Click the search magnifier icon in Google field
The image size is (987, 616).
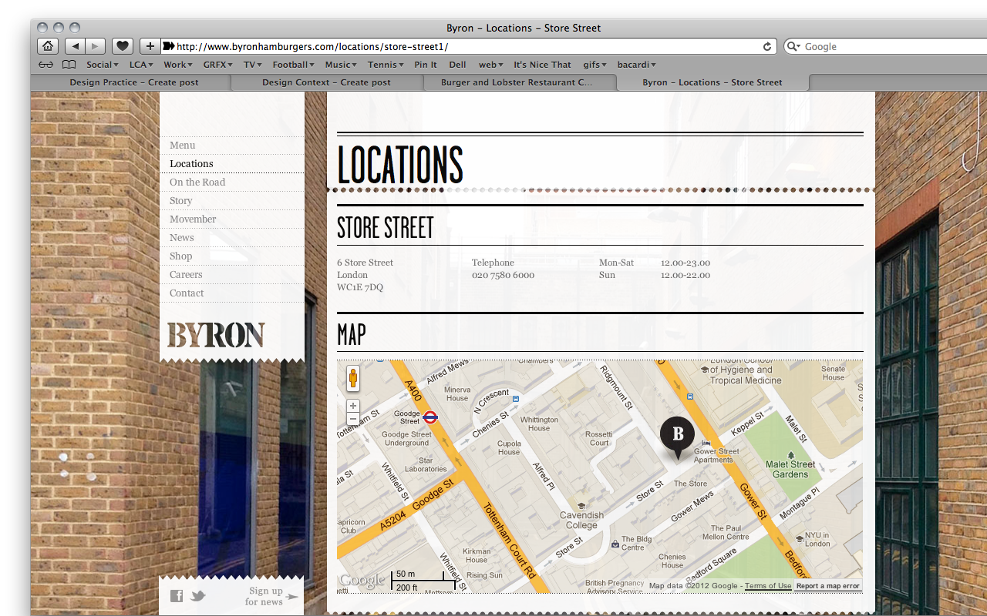[x=793, y=46]
